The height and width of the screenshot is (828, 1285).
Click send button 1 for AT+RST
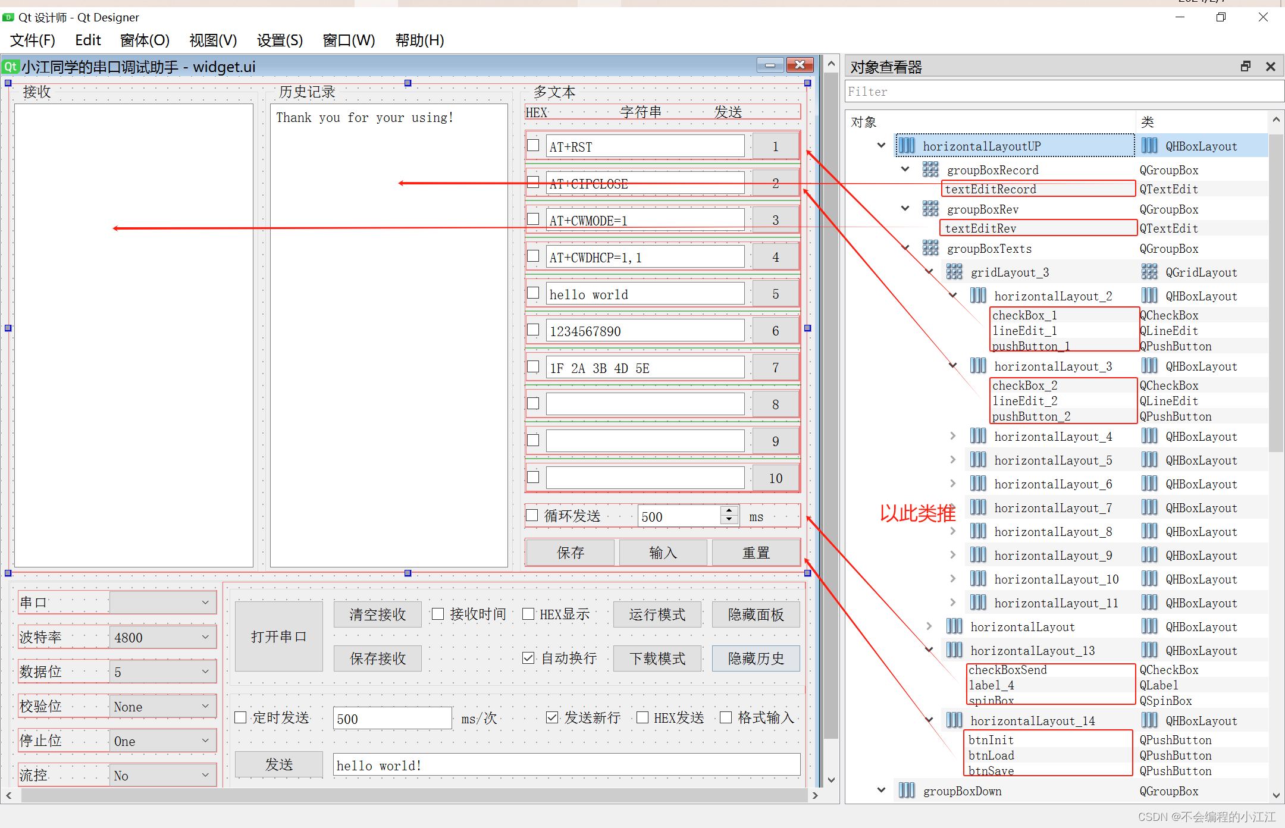[775, 146]
